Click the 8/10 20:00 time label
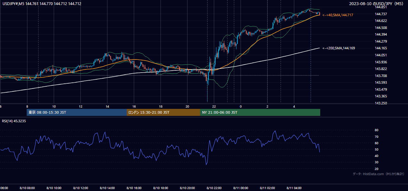The height and width of the screenshot is (191, 408). pyautogui.click(x=187, y=188)
